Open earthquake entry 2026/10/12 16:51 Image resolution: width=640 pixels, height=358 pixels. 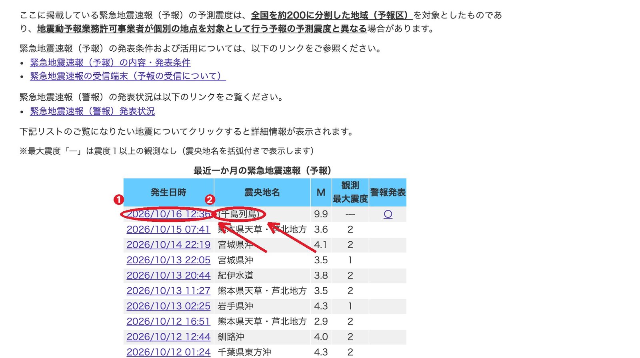click(x=168, y=321)
